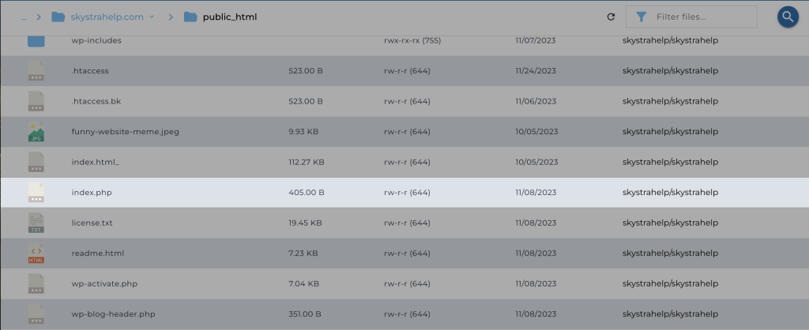Go to the public_html breadcrumb

[230, 17]
